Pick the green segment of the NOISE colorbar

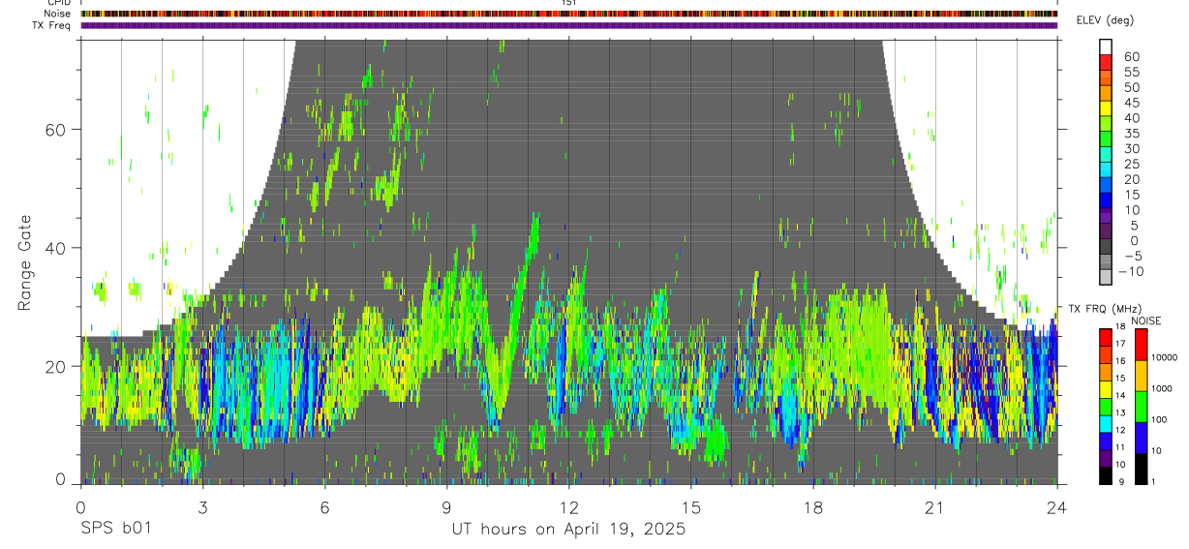pos(1141,407)
